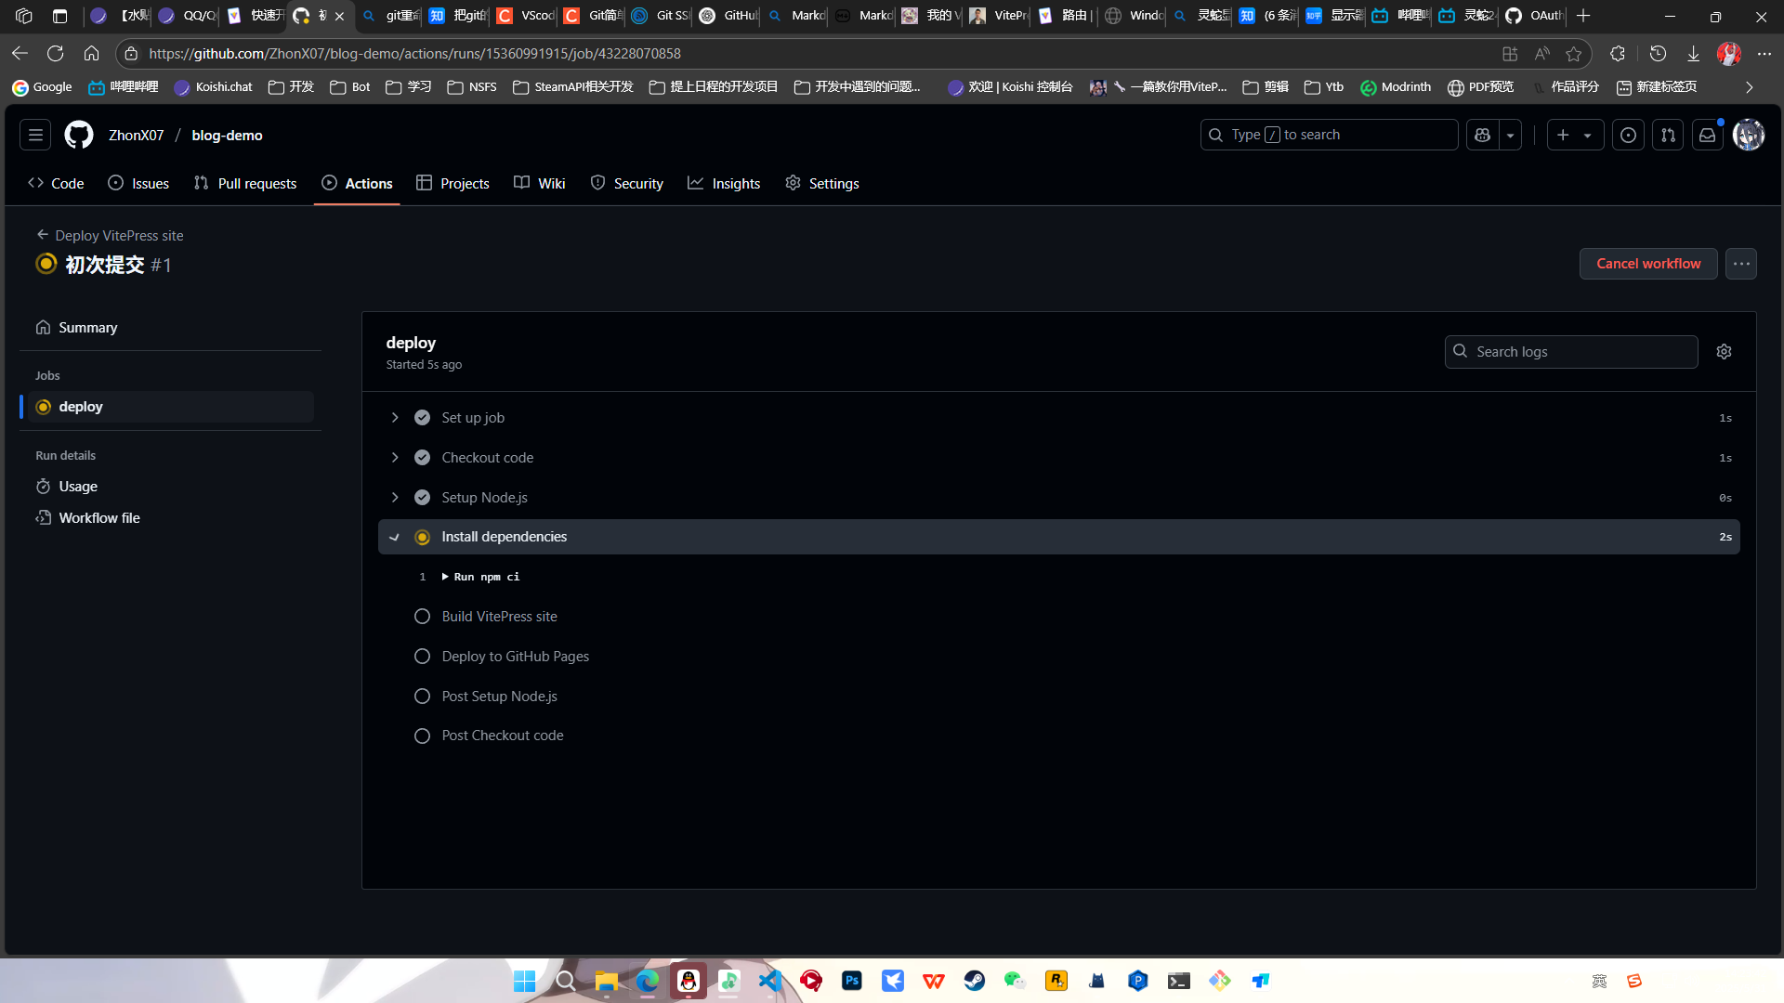Switch to the Issues tab
The height and width of the screenshot is (1003, 1784).
[x=138, y=183]
